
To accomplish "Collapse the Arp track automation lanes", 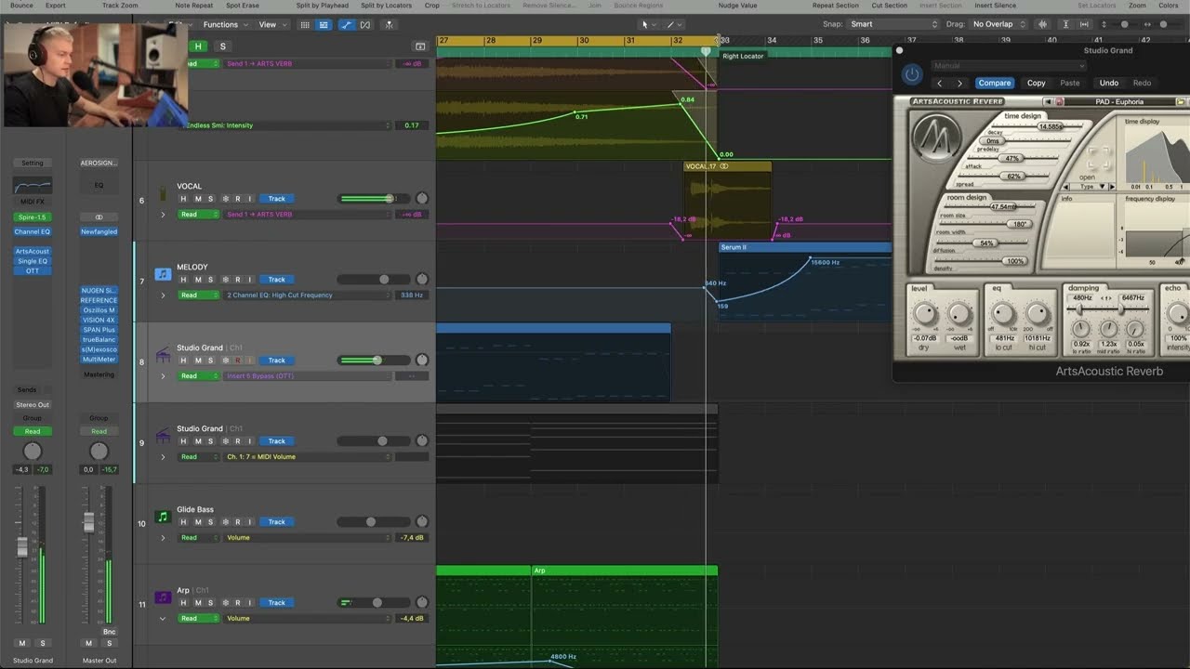I will (x=163, y=619).
